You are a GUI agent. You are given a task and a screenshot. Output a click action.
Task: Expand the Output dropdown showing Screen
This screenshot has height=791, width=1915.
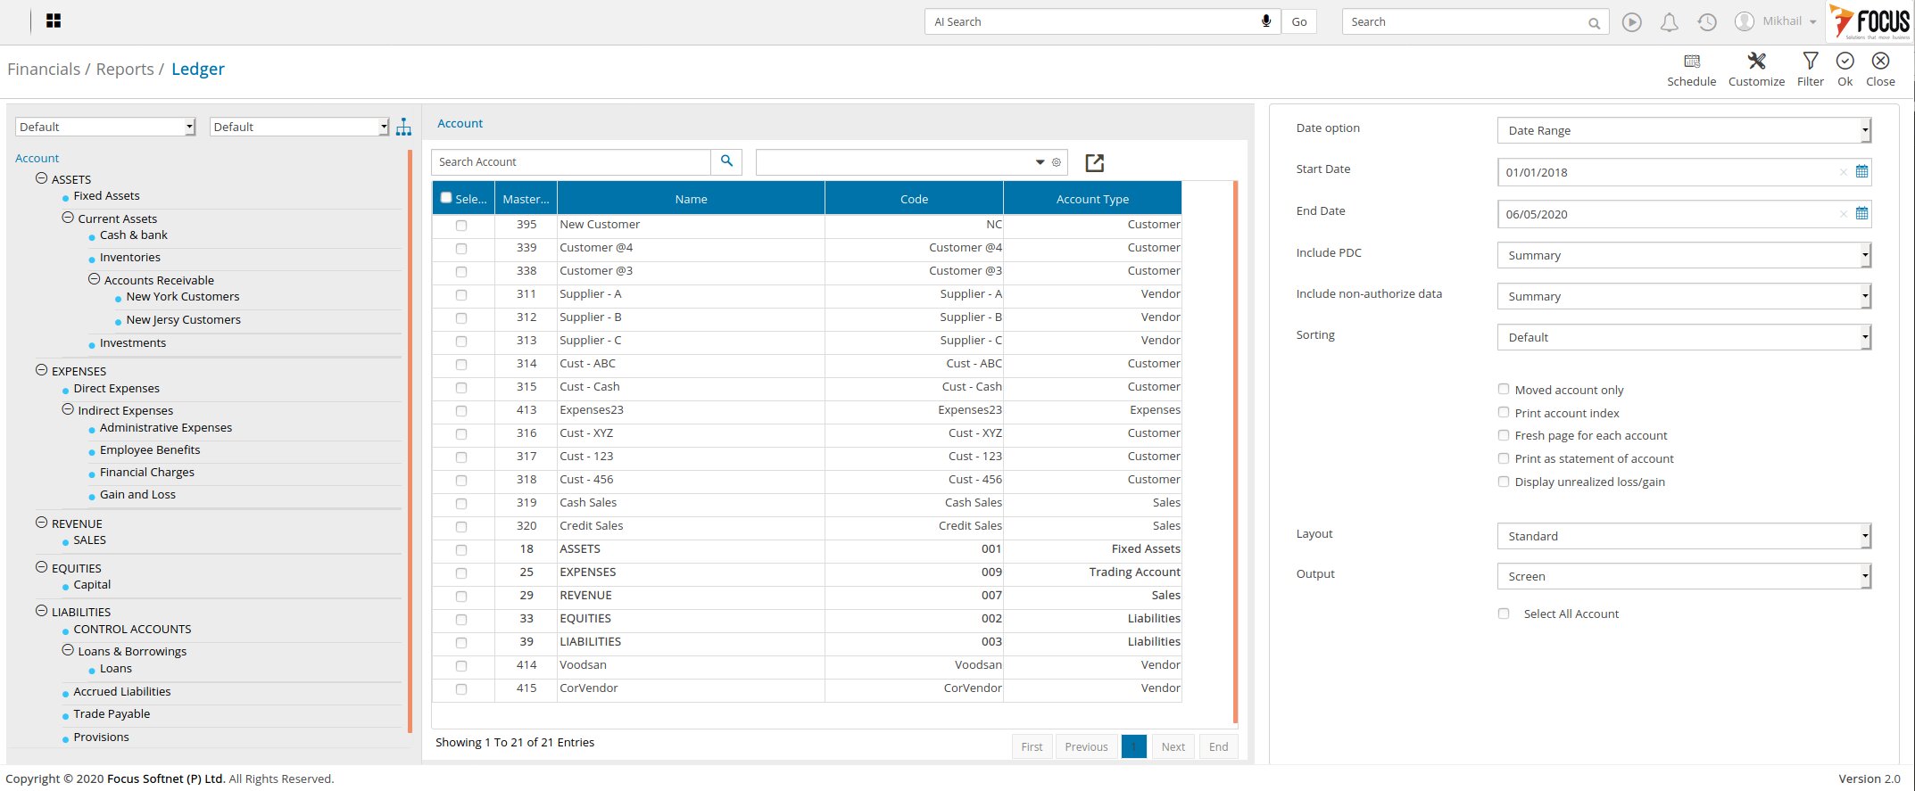click(1683, 577)
